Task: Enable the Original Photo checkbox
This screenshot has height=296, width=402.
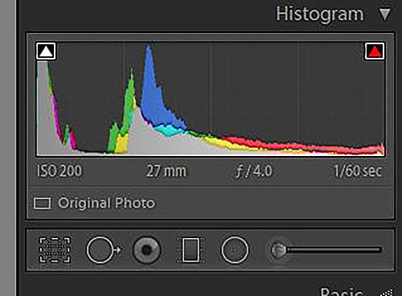Action: click(x=43, y=203)
